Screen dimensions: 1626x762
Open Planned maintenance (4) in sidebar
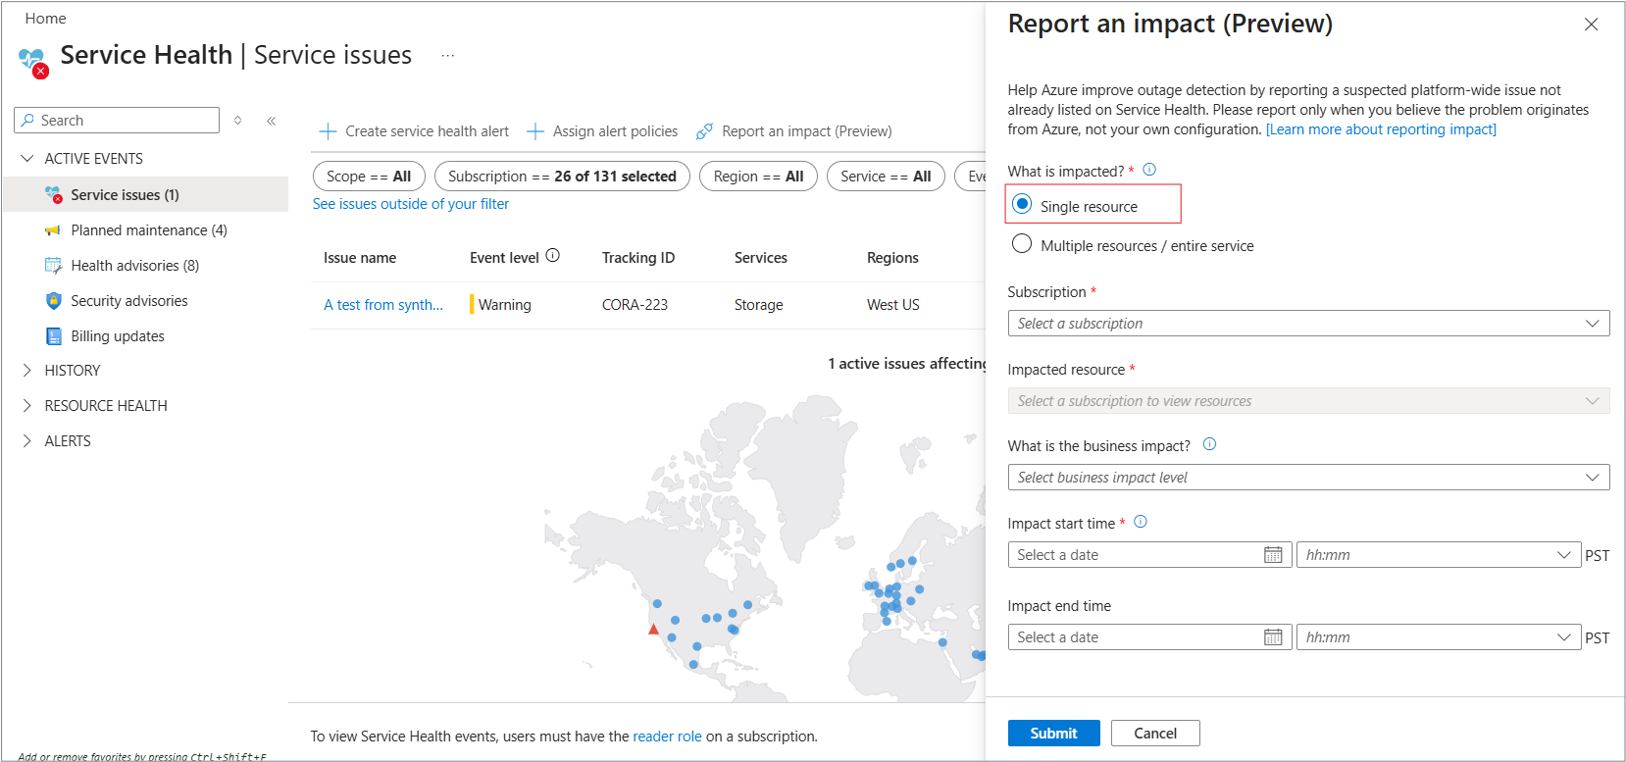148,230
